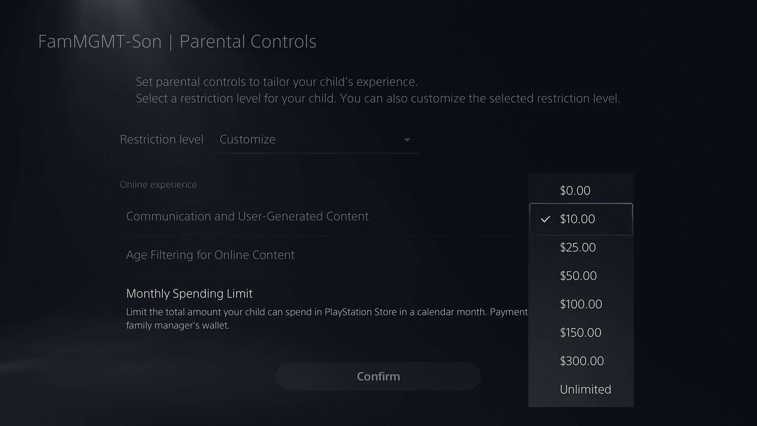Pick the $100.00 limit option
The height and width of the screenshot is (426, 757).
581,304
